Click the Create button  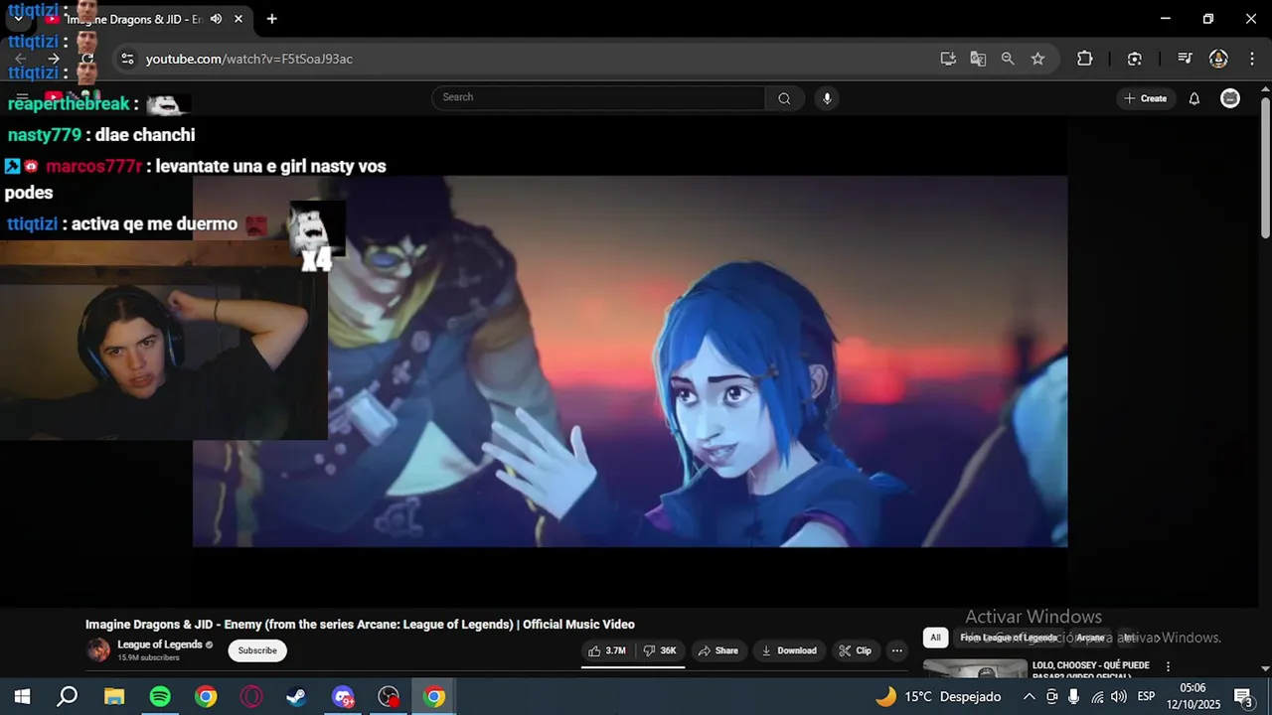1145,98
